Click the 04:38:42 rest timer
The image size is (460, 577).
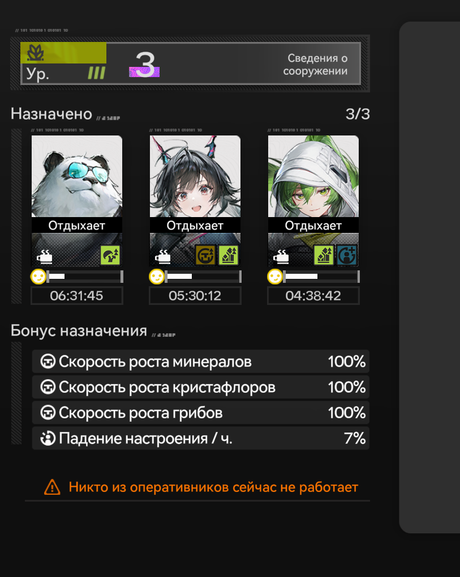313,296
